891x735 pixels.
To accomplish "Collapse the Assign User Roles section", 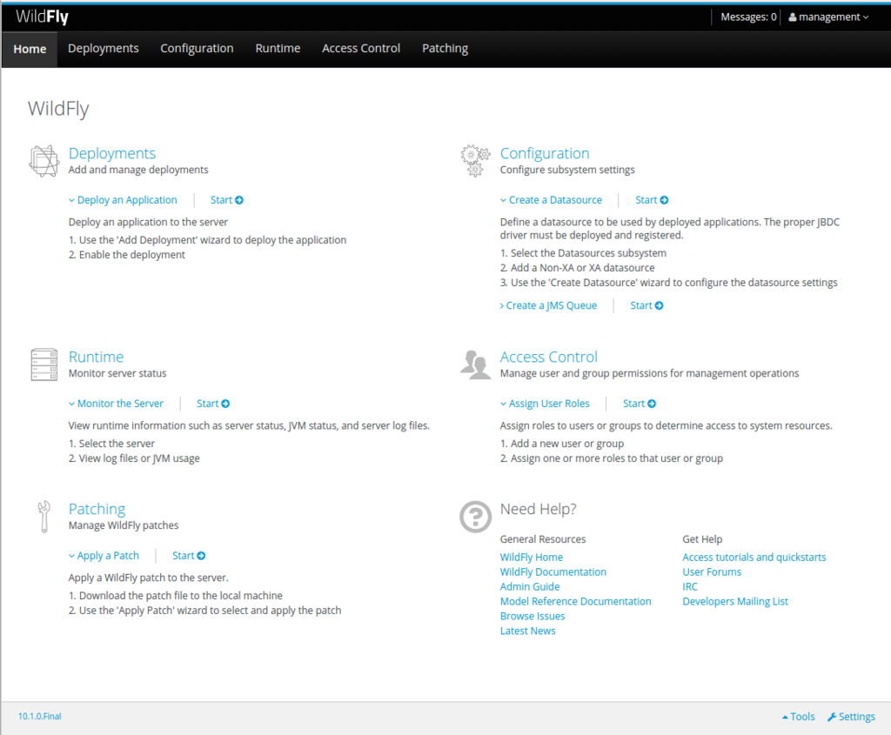I will point(545,404).
